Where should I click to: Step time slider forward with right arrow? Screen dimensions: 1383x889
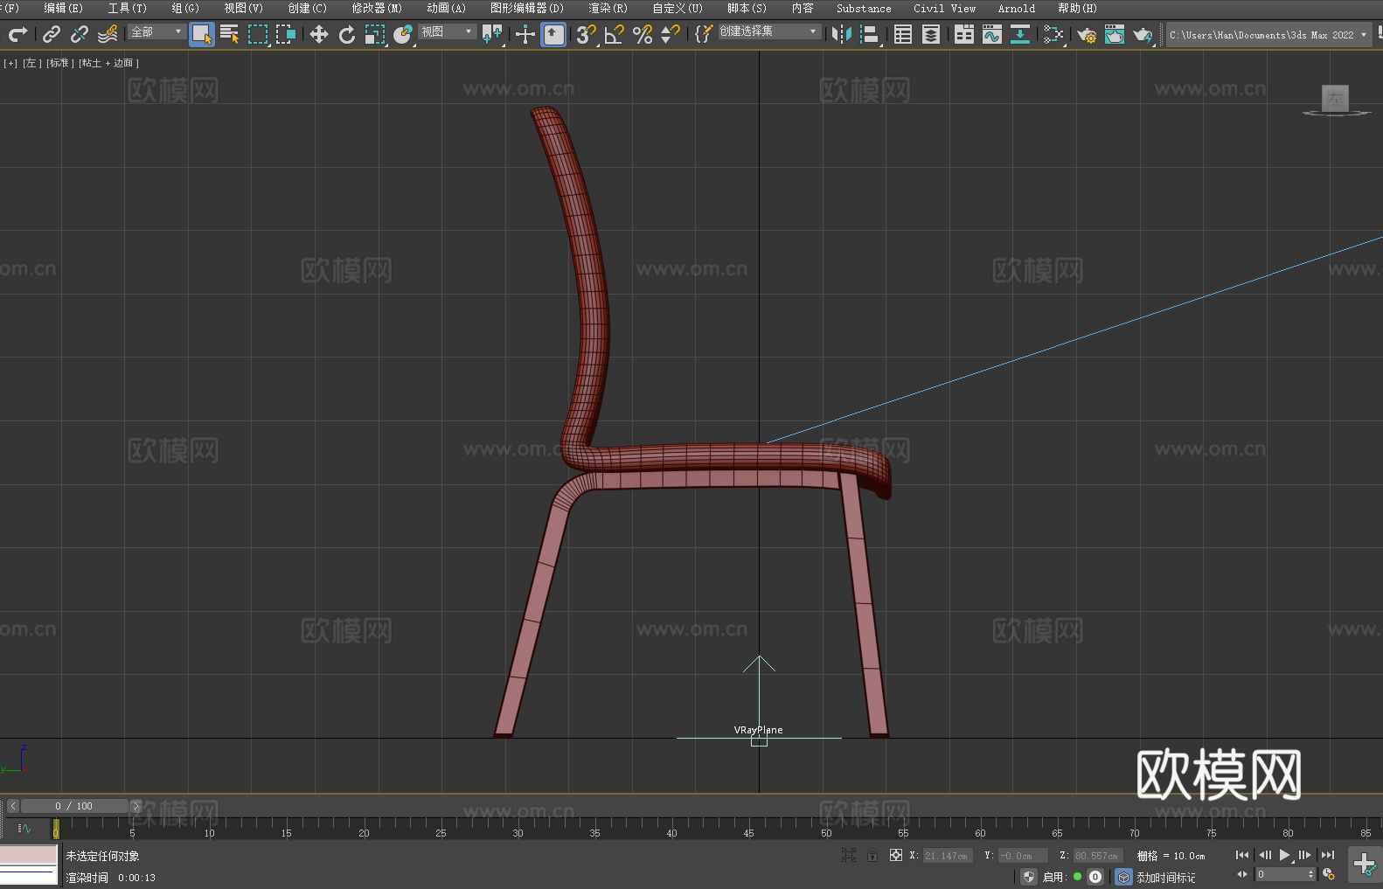pyautogui.click(x=136, y=806)
